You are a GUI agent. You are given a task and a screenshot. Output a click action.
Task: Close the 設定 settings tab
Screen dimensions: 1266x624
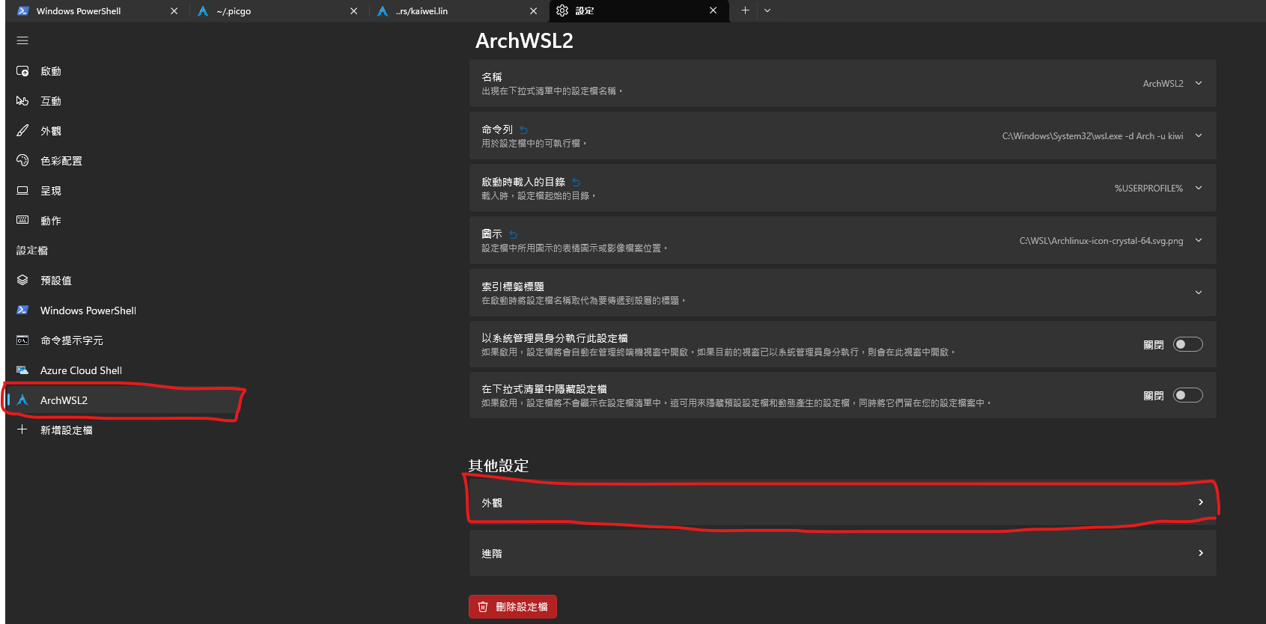pos(713,10)
